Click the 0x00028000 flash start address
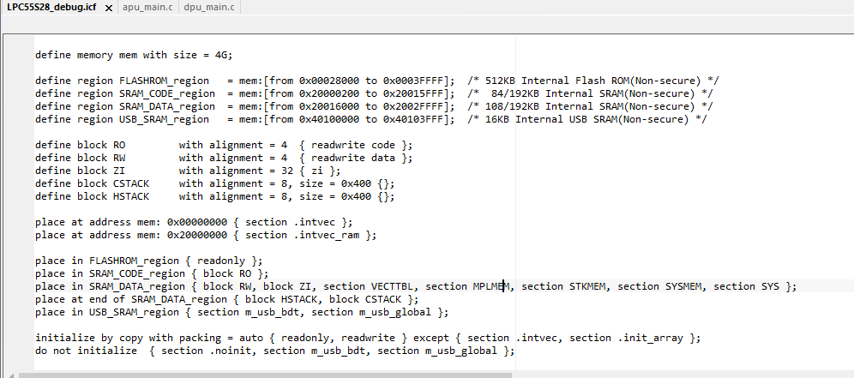 (x=329, y=81)
